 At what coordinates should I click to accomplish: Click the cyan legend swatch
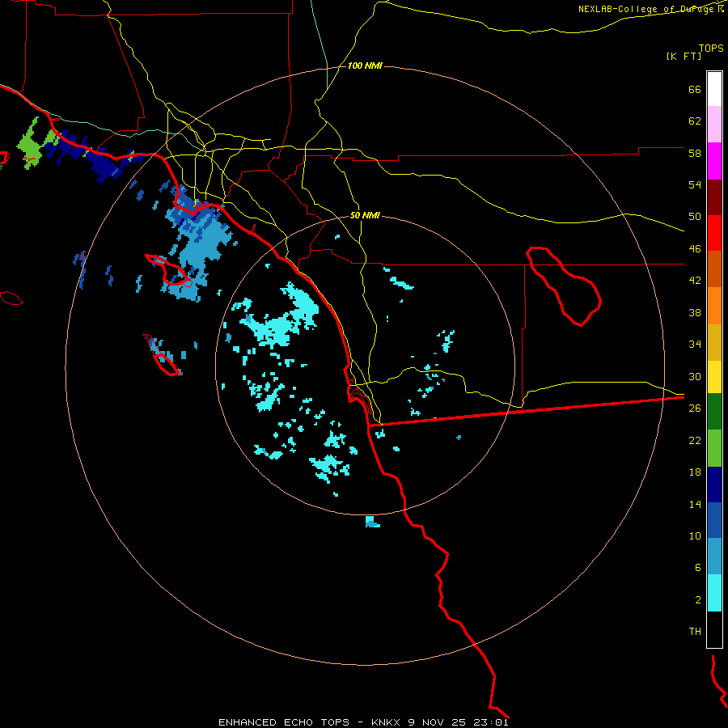point(714,593)
